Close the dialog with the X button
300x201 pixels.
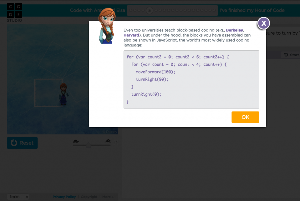tap(263, 23)
